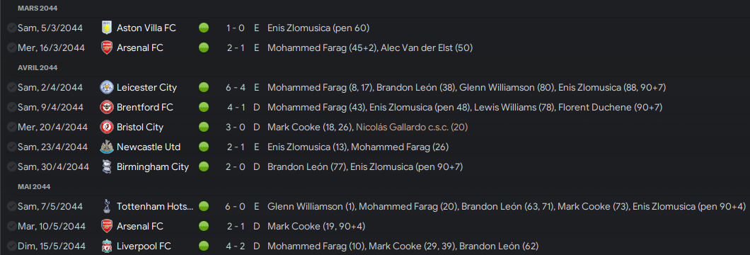
Task: Click Arsenal crest on the 16/3/2044 row
Action: [x=106, y=48]
